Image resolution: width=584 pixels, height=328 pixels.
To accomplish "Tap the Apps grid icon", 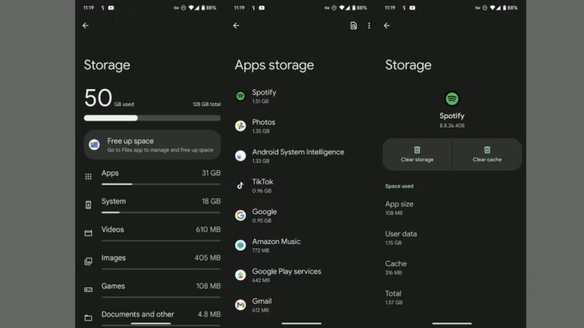I will (x=88, y=177).
